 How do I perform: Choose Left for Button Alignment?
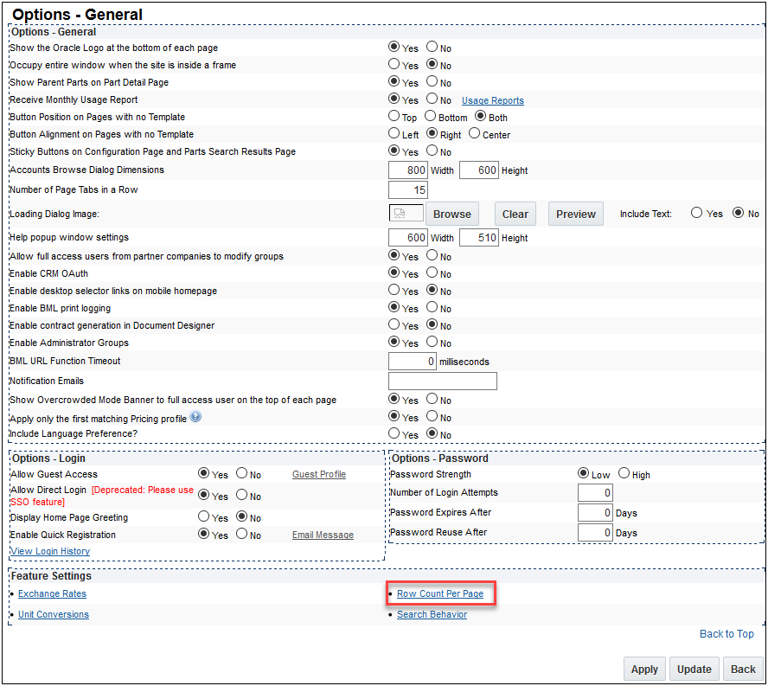[394, 133]
